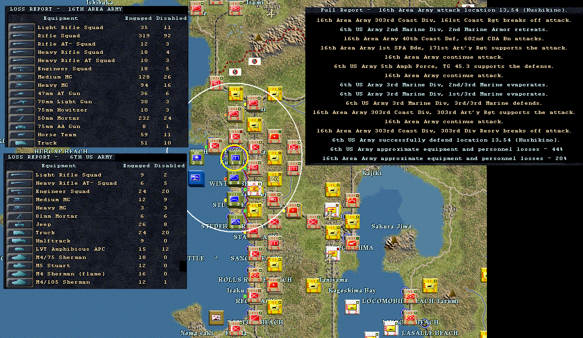Click the 50mm Mortar engaged value 232
The image size is (583, 338).
coord(144,118)
